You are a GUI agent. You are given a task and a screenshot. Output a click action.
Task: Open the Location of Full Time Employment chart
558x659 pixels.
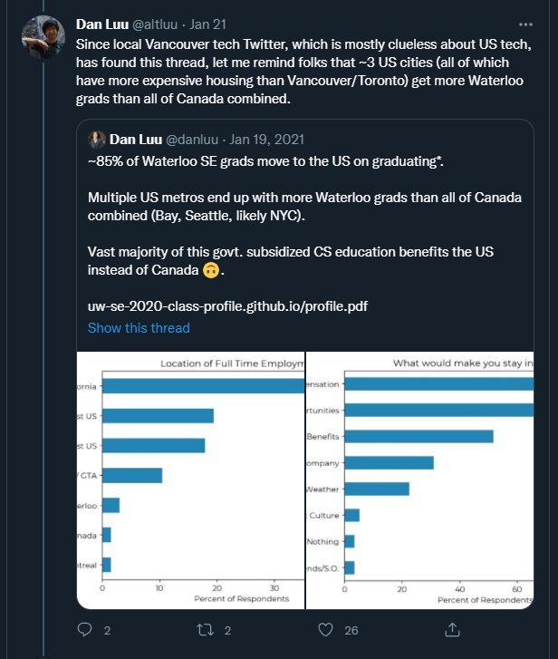[x=190, y=480]
